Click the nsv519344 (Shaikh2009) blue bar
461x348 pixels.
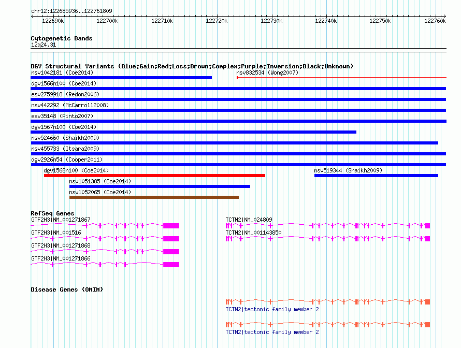click(x=377, y=176)
